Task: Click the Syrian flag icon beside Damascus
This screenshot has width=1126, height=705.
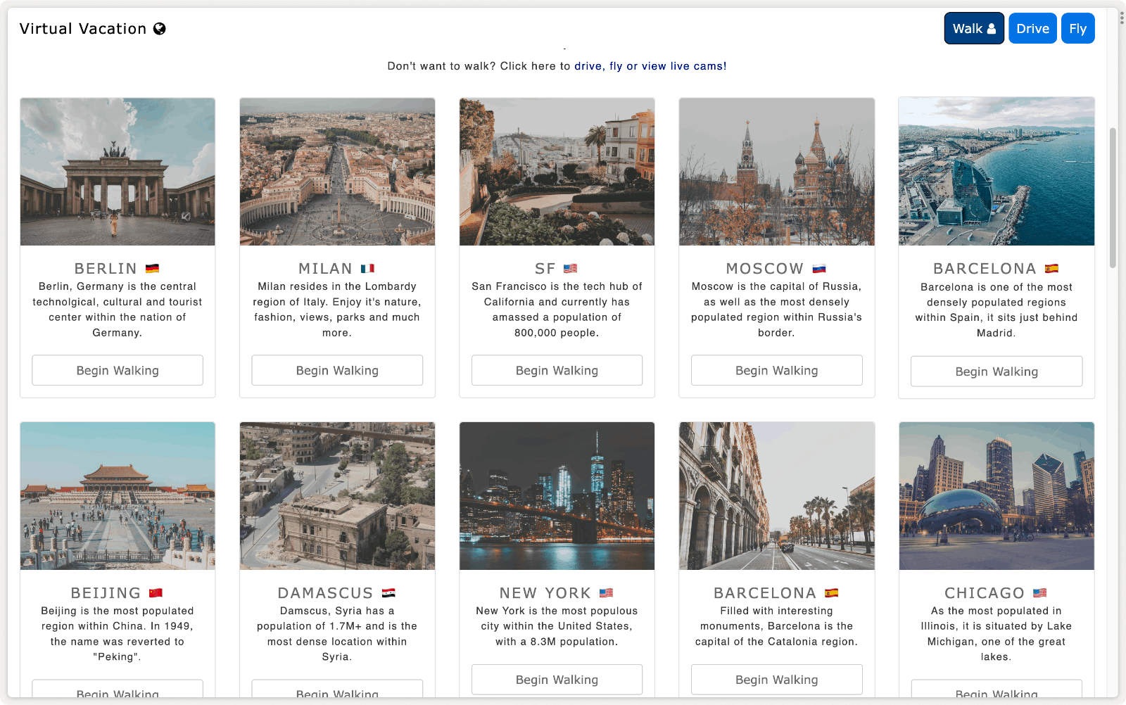Action: click(x=388, y=593)
